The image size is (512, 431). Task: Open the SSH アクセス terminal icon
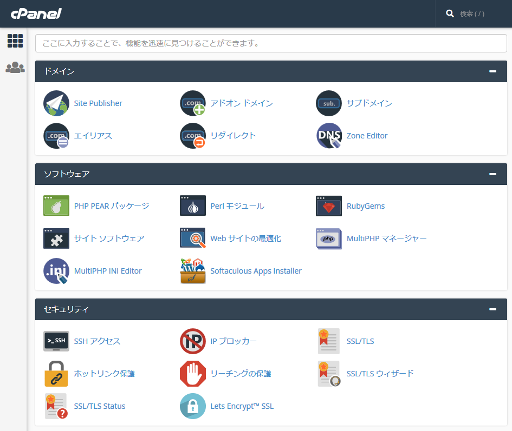56,341
